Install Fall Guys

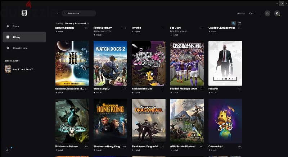click(174, 35)
